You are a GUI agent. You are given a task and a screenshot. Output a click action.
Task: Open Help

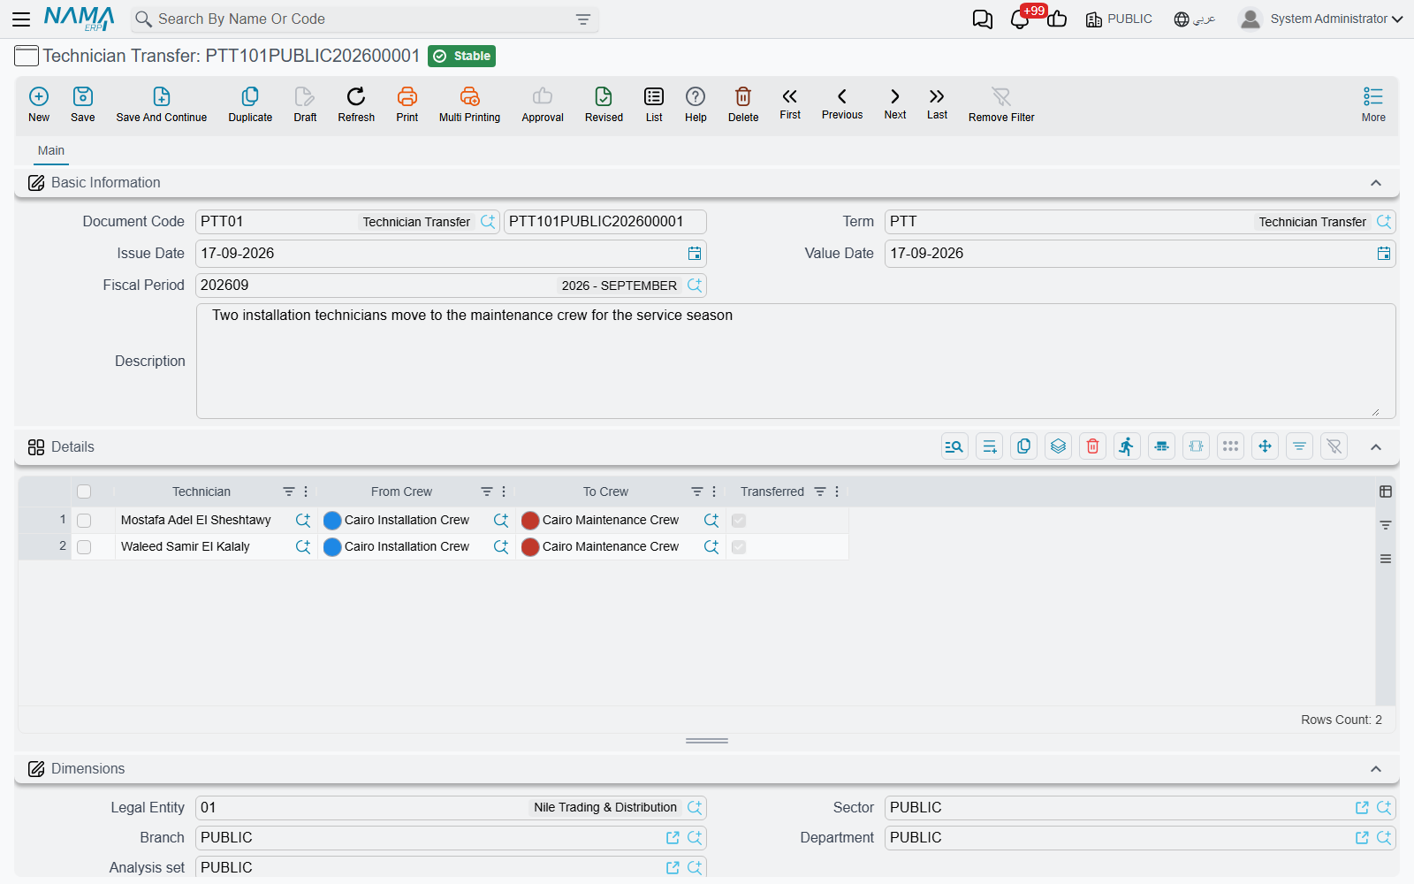[696, 104]
